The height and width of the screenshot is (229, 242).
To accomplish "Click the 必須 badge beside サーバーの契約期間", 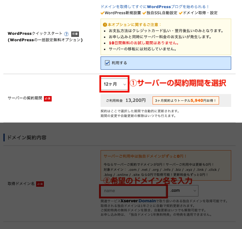I will click(48, 98).
